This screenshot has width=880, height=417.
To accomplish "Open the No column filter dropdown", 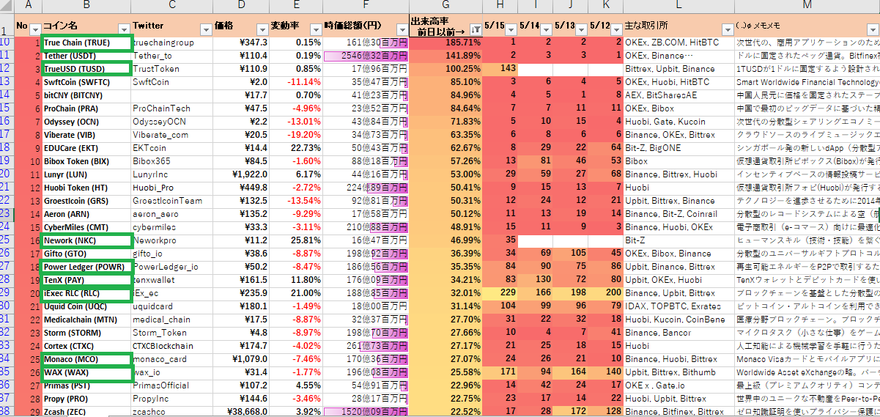I will [x=34, y=30].
